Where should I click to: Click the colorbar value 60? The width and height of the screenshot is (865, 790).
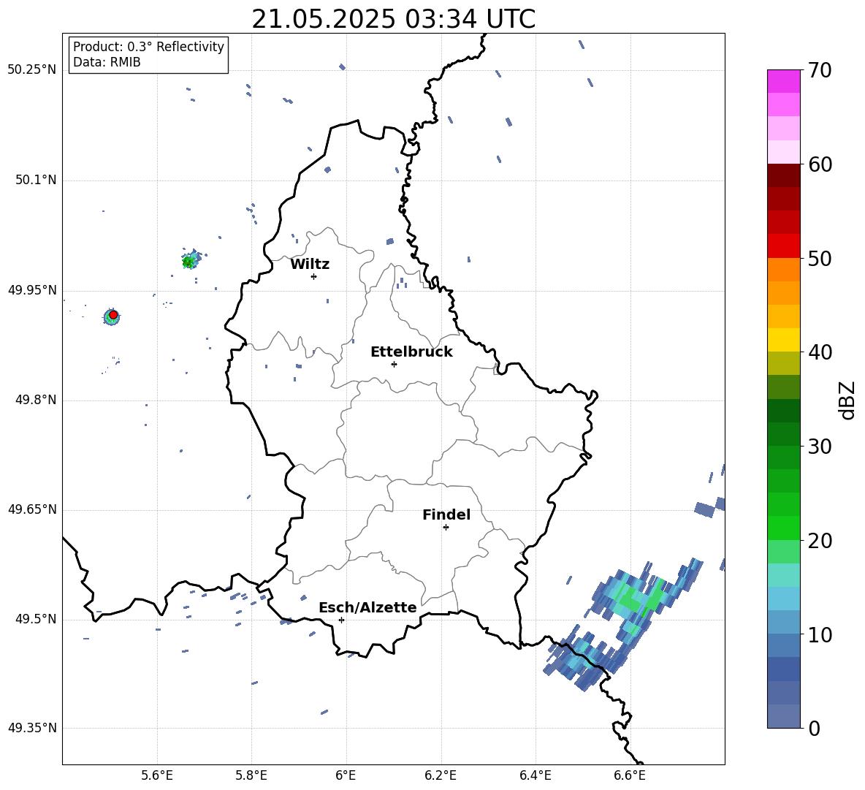click(x=820, y=164)
